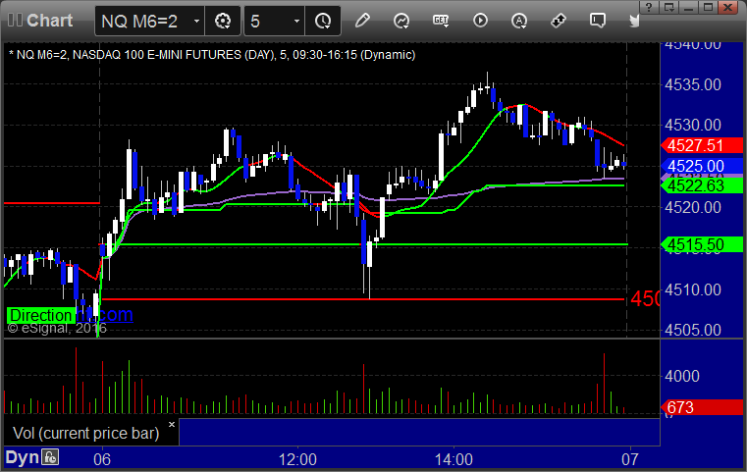Click the 4520.00 price axis label
The width and height of the screenshot is (747, 472).
pos(693,208)
